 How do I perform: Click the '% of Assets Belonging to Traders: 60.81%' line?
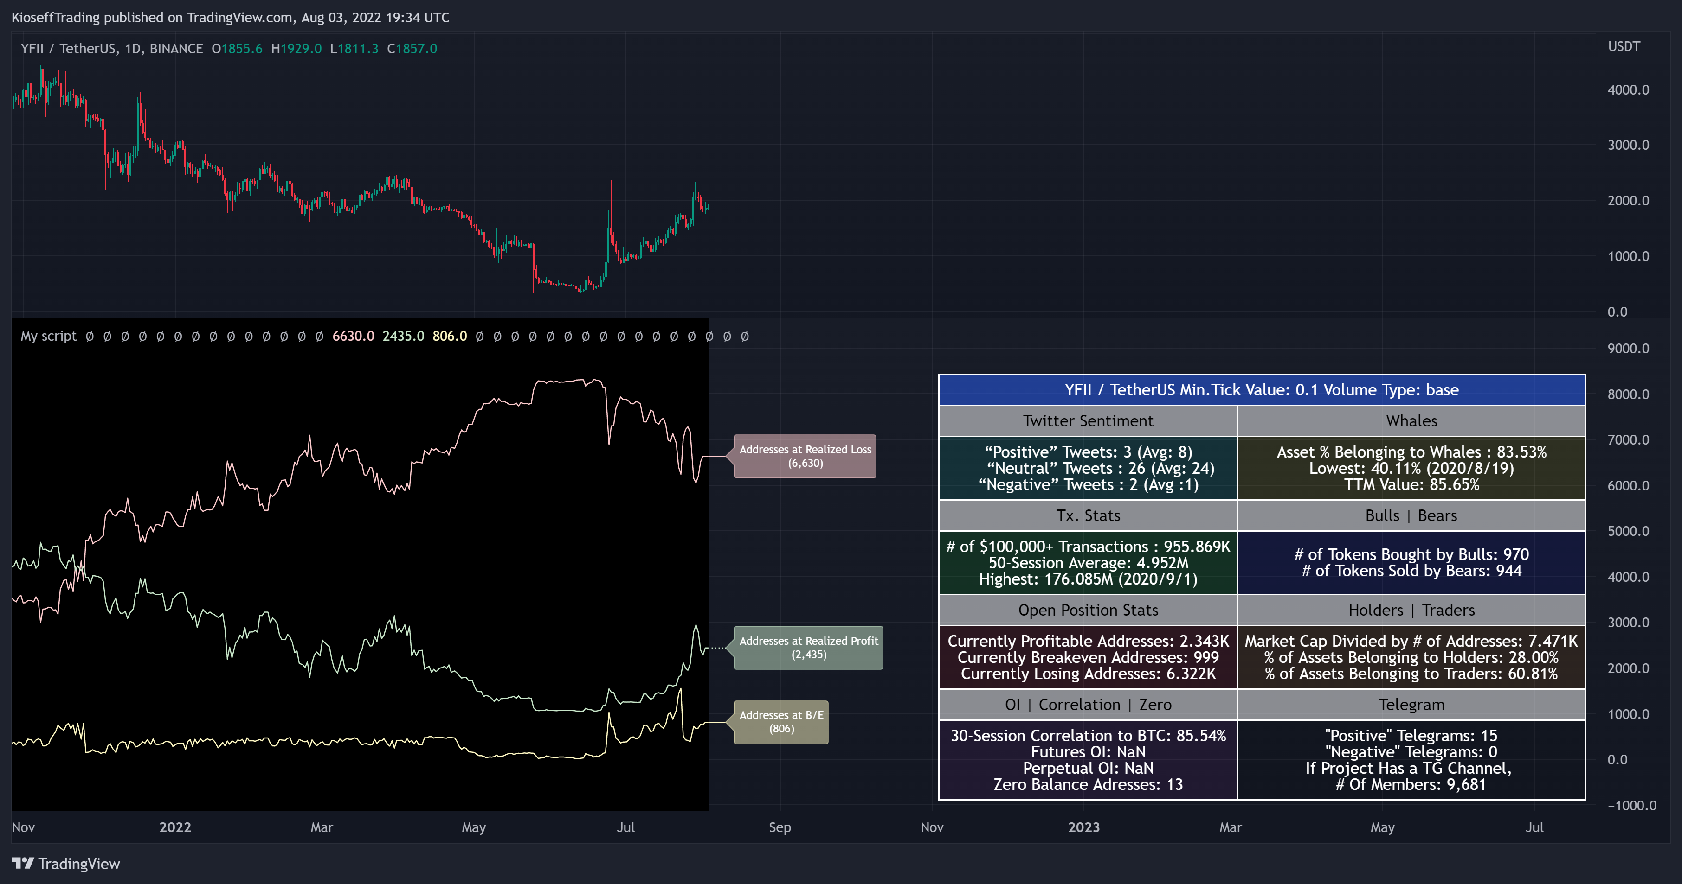coord(1411,674)
